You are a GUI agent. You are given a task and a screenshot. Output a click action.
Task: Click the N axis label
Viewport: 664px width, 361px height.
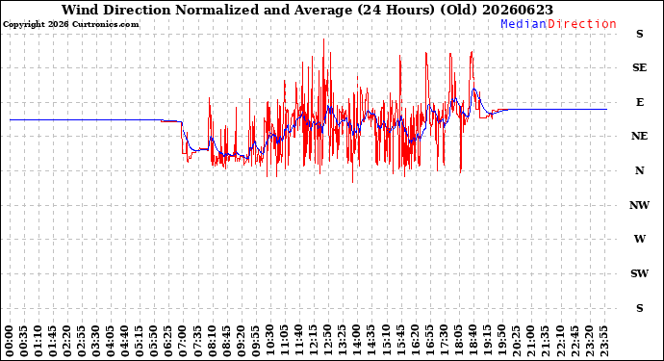coord(639,170)
